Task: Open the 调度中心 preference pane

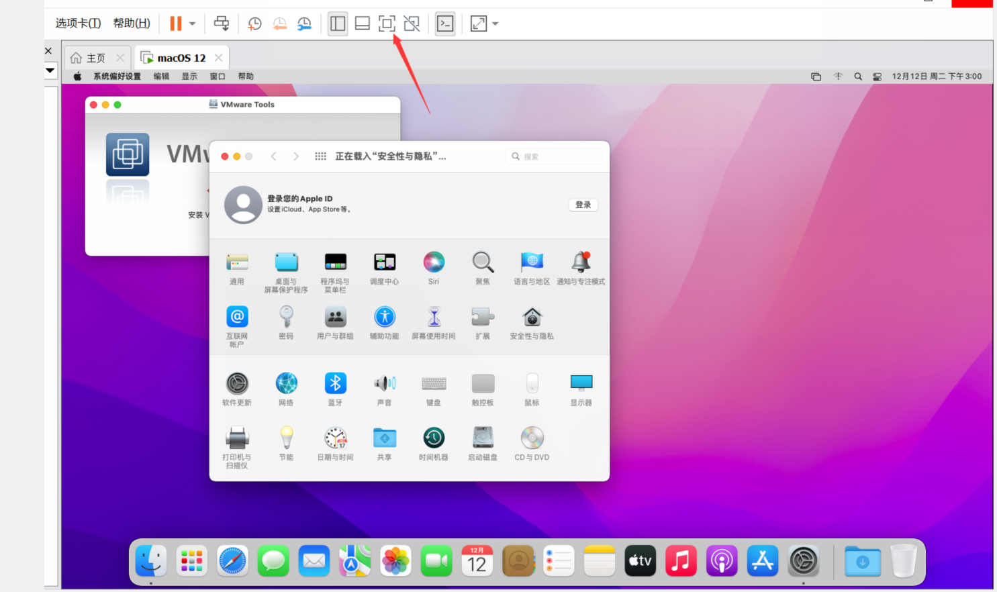Action: coord(385,268)
